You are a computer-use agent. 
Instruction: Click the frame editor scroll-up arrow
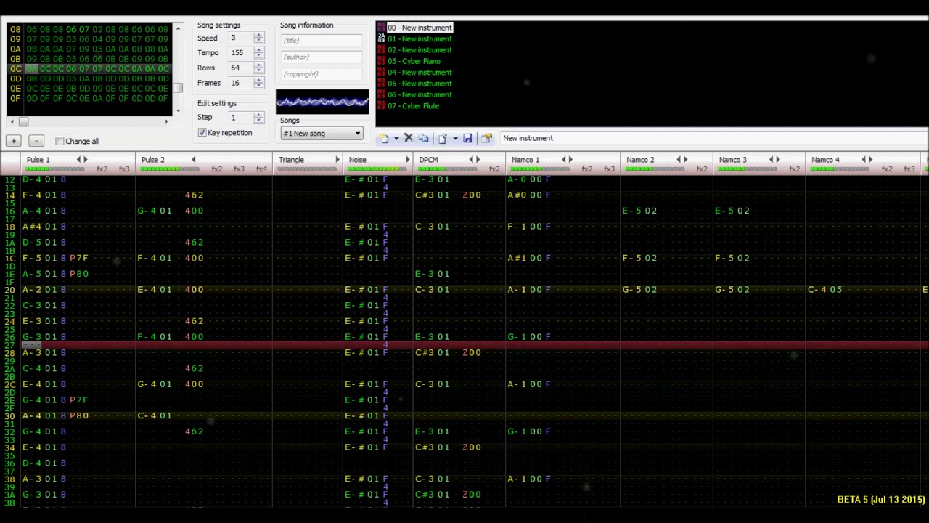tap(178, 28)
